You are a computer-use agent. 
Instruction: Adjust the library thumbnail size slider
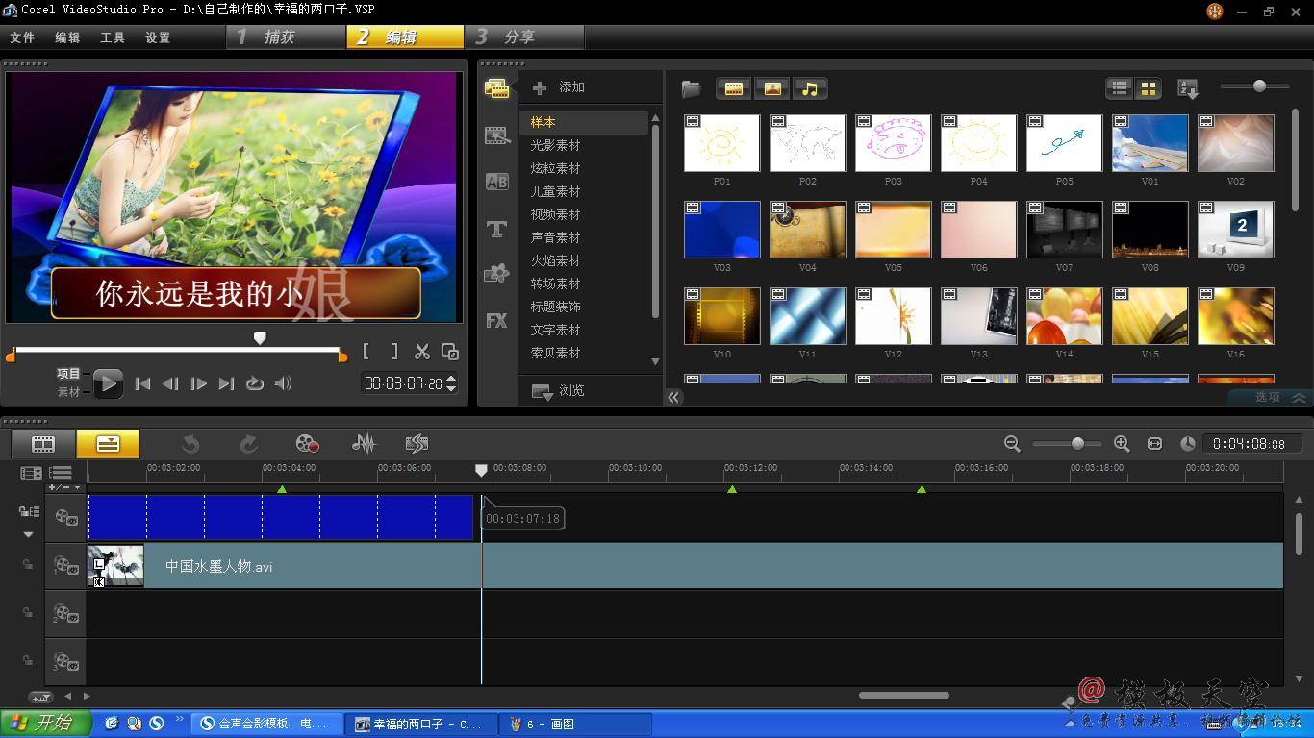[1259, 86]
